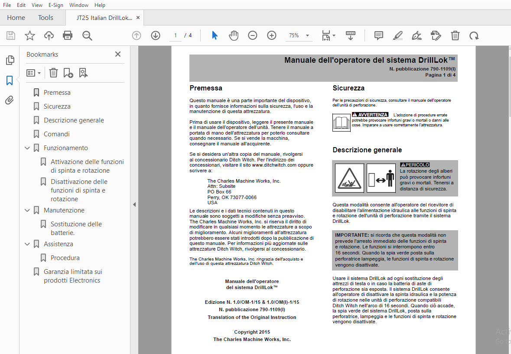The height and width of the screenshot is (354, 511).
Task: Open Page Thumbnails side panel
Action: (x=10, y=60)
